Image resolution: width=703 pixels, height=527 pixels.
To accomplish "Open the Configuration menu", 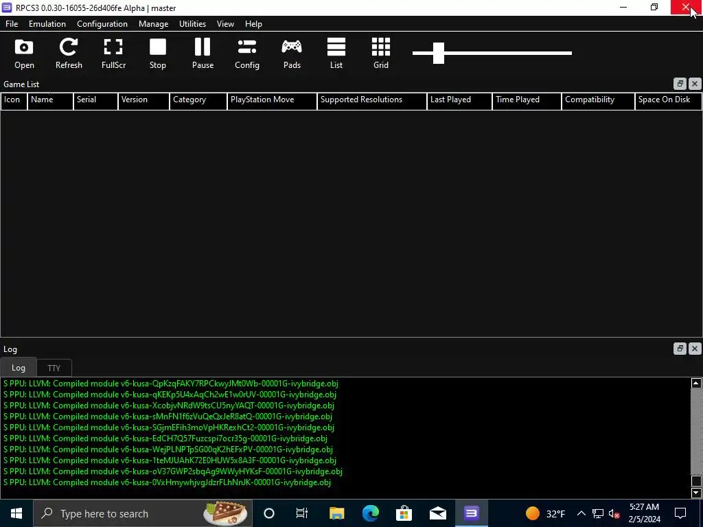I will point(102,24).
